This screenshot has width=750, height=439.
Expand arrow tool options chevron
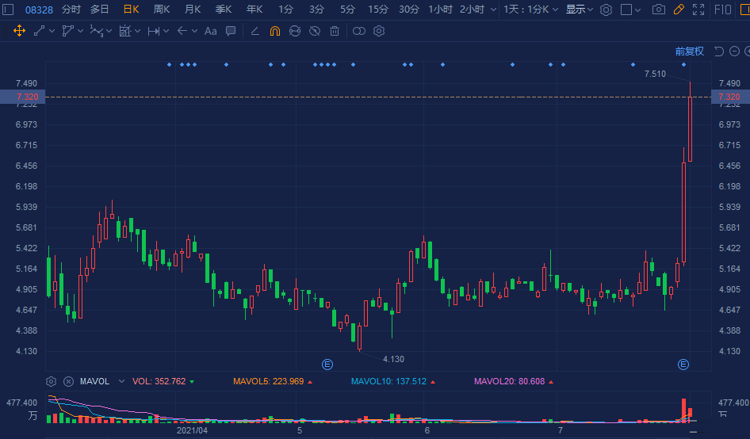[x=194, y=31]
